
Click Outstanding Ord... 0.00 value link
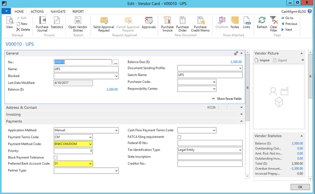click(x=300, y=148)
